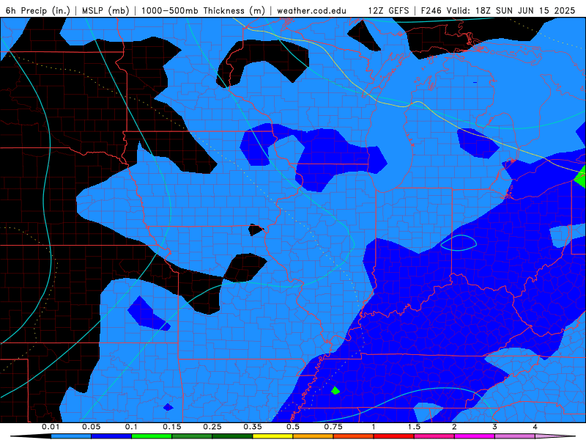Click the 'MSLP (mb)' header label

tap(105, 10)
